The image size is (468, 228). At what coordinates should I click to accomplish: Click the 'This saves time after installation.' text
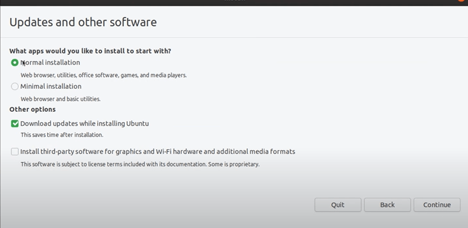coord(62,135)
